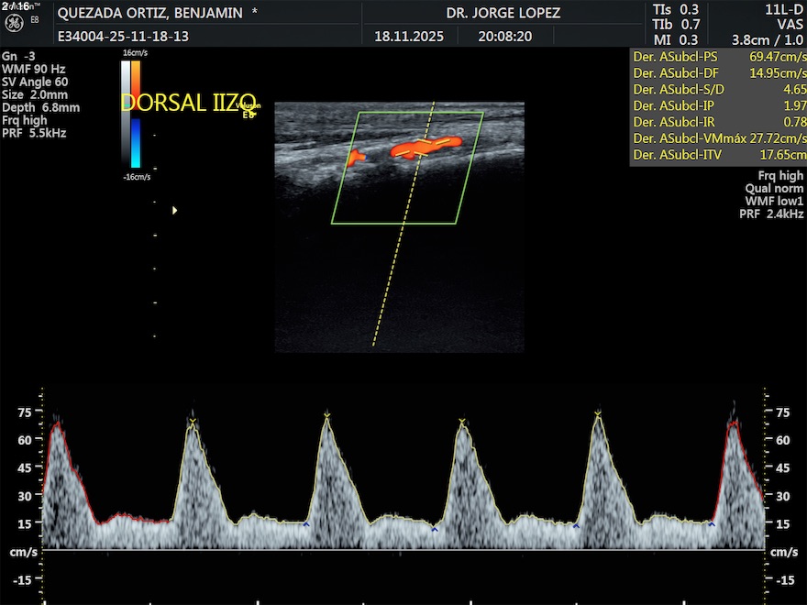Click the exam date 18.11.2025
This screenshot has width=807, height=605.
tap(409, 37)
